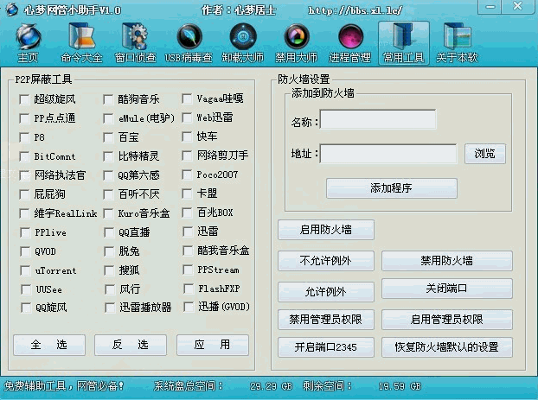Image resolution: width=538 pixels, height=400 pixels.
Task: Enable the QQ直播 checkbox
Action: 109,232
